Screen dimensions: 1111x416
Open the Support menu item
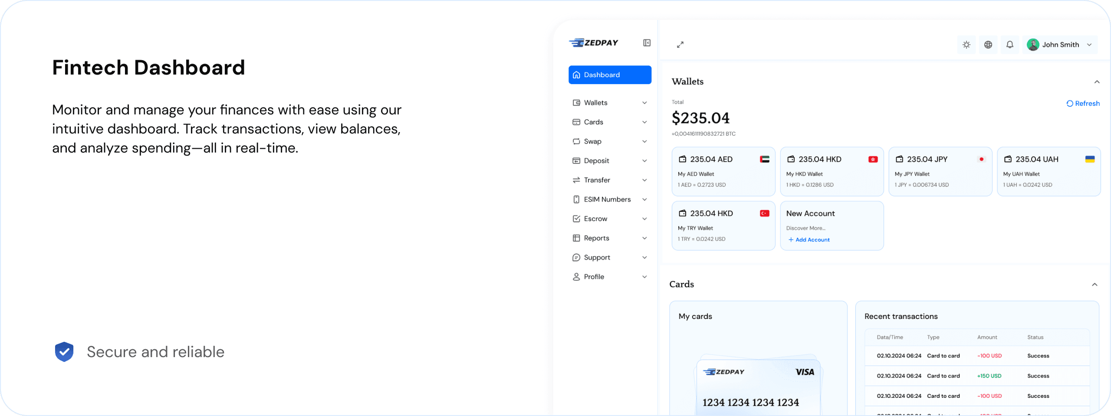(x=596, y=257)
